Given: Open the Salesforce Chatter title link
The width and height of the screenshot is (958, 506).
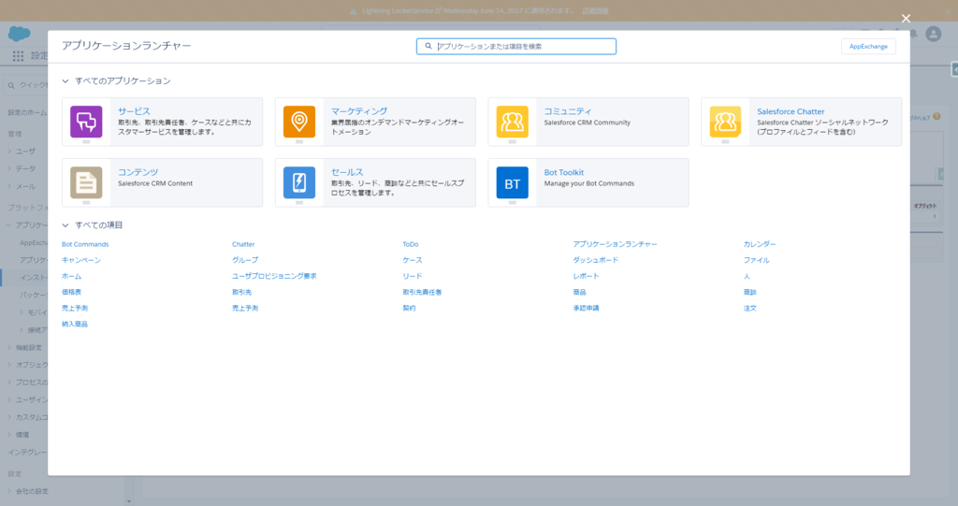Looking at the screenshot, I should (791, 111).
